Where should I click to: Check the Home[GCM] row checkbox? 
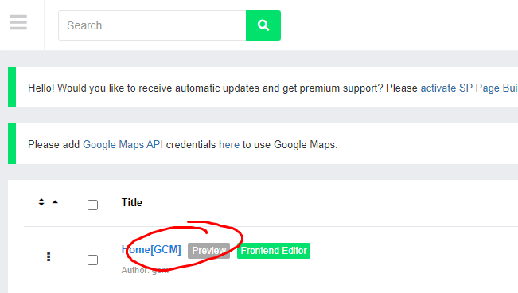click(x=92, y=260)
